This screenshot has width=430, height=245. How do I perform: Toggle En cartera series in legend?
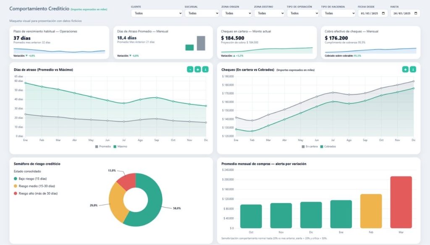pos(310,146)
